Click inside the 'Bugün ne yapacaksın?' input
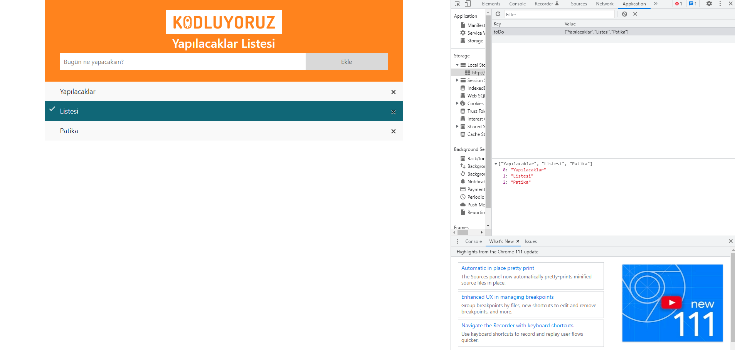 pos(183,62)
